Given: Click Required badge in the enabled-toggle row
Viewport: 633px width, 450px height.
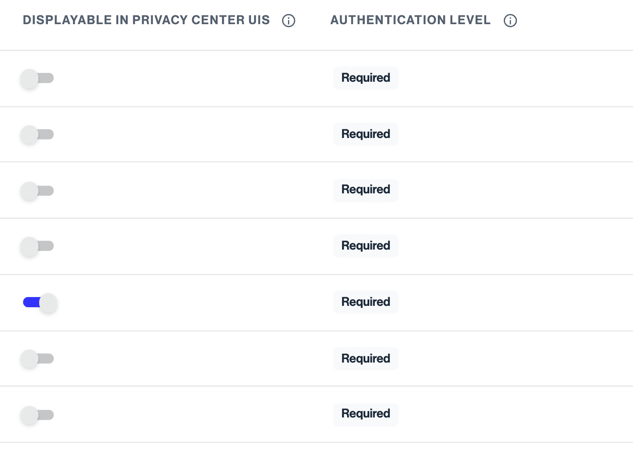Looking at the screenshot, I should pyautogui.click(x=366, y=302).
